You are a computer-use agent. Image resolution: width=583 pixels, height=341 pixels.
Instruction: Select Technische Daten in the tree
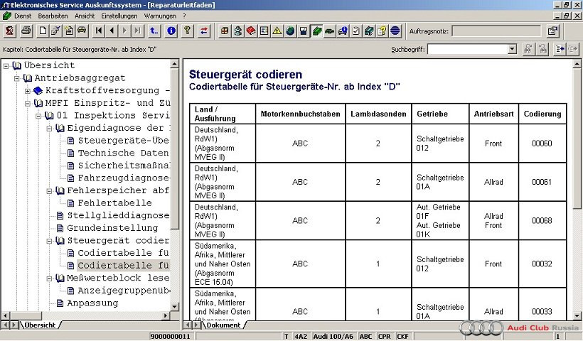click(123, 153)
